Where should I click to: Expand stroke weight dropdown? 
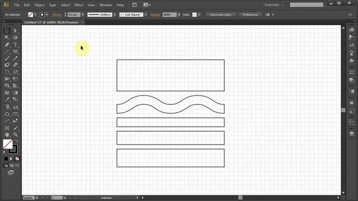pos(83,15)
